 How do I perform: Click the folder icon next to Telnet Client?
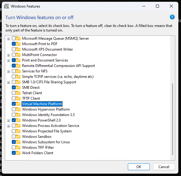(18, 93)
